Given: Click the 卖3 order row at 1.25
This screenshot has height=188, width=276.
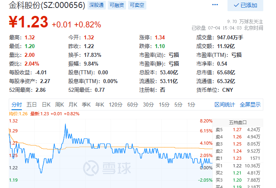Looking at the screenshot, I should click(238, 144).
